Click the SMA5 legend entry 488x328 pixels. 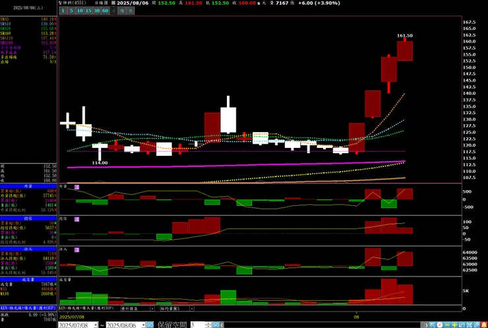click(x=28, y=19)
